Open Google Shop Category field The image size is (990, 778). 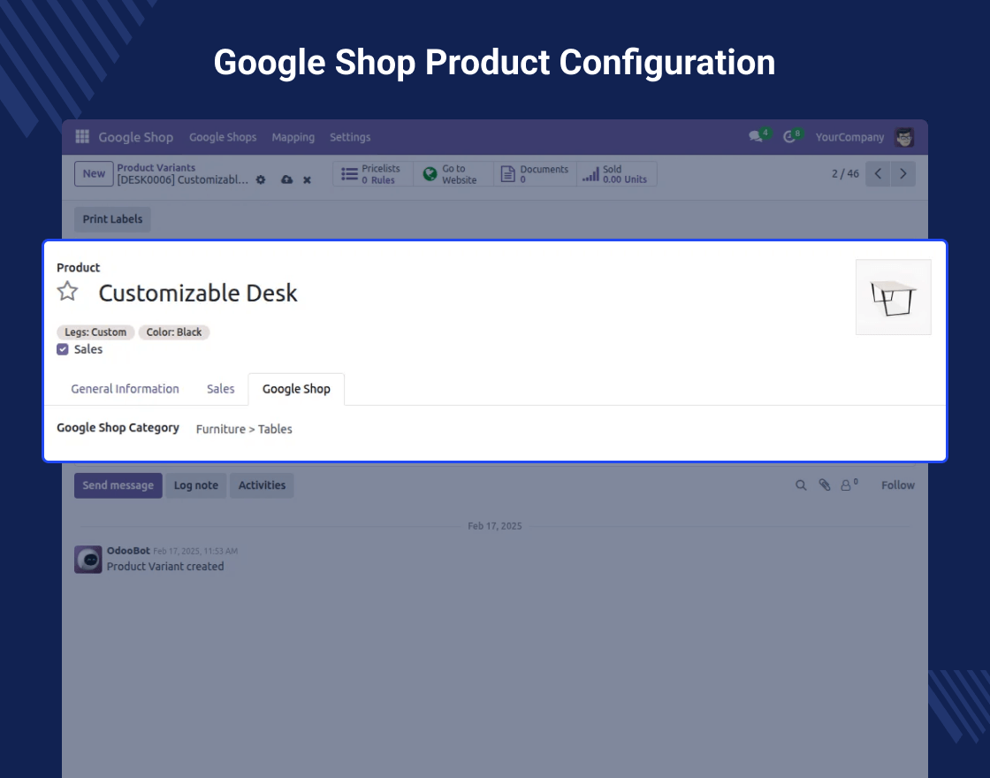244,429
